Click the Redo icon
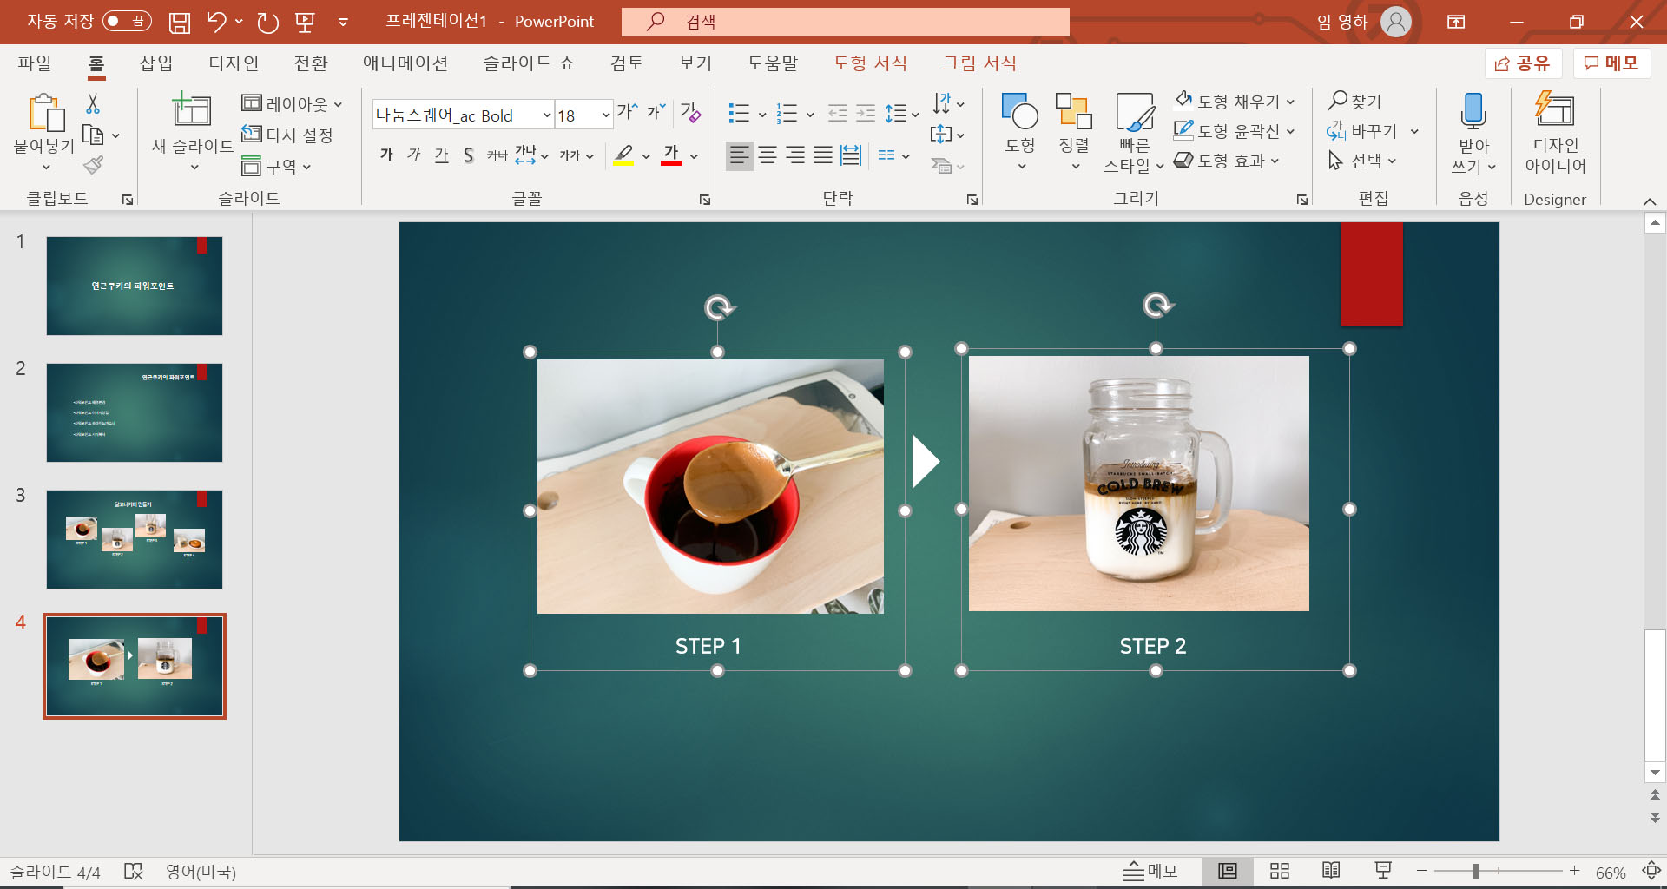This screenshot has height=889, width=1667. [268, 22]
